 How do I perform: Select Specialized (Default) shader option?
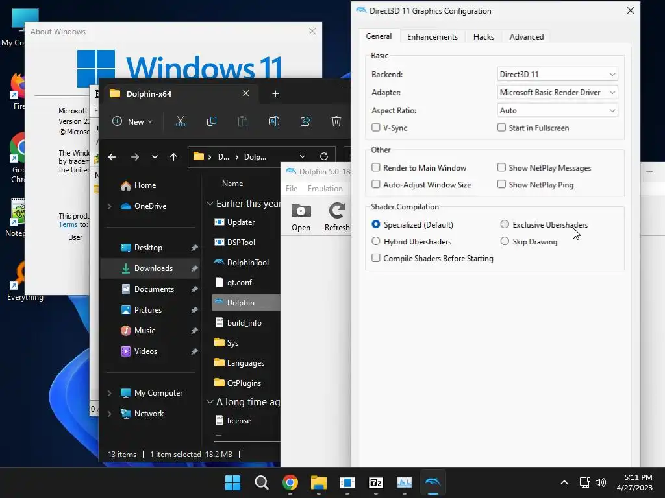click(376, 224)
